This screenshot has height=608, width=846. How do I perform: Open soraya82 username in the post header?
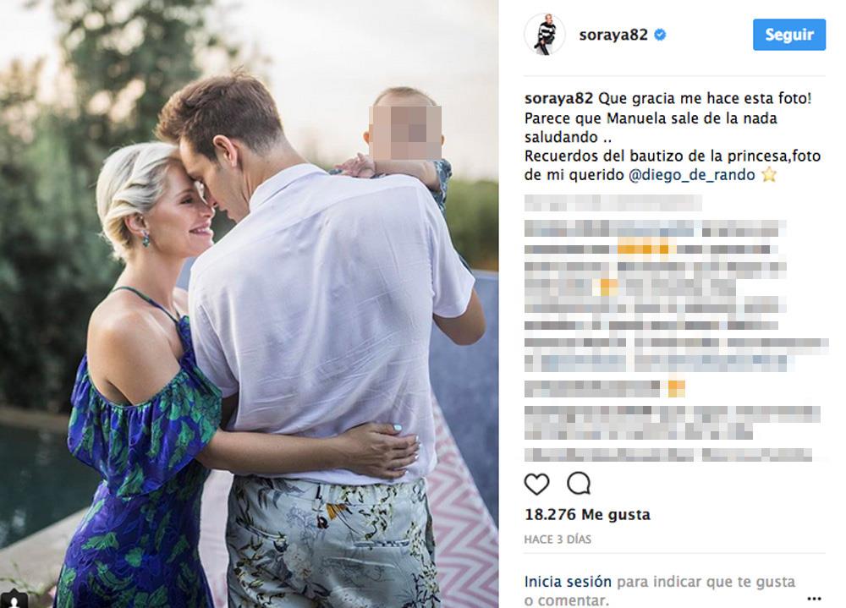tap(613, 35)
